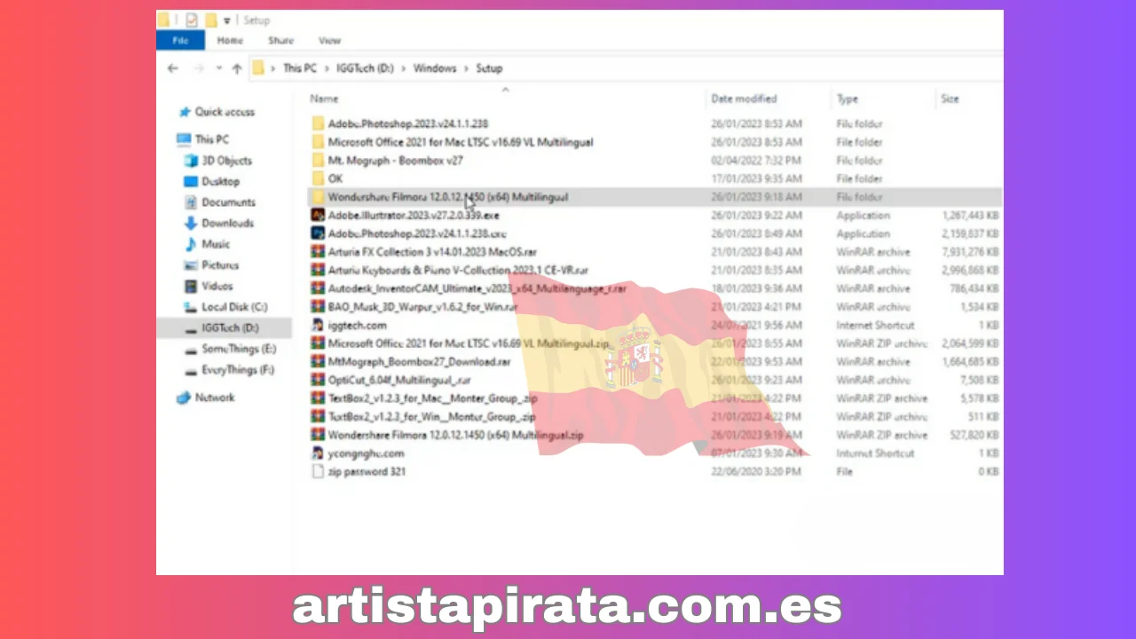Screen dimensions: 1136x639
Task: Click IGGTech (D:) breadcrumb in address bar
Action: (364, 68)
